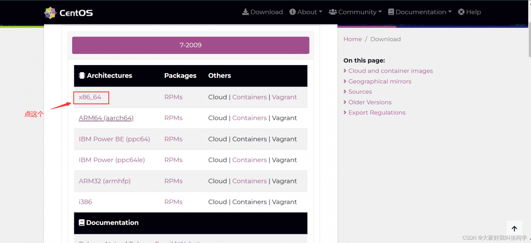Click the chevron beside Sources

click(345, 92)
